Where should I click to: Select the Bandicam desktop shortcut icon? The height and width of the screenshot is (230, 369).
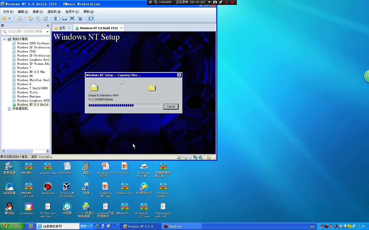[48, 189]
